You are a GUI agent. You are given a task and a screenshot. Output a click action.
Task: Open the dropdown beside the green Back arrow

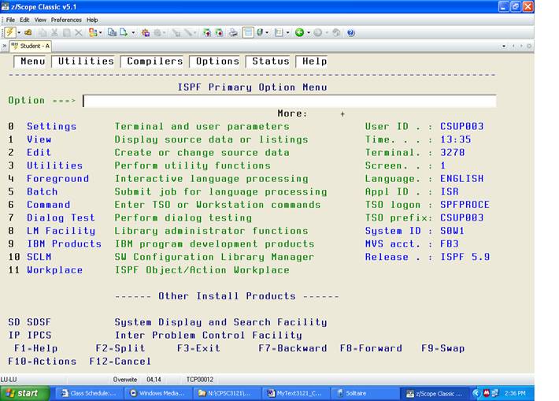tap(309, 33)
